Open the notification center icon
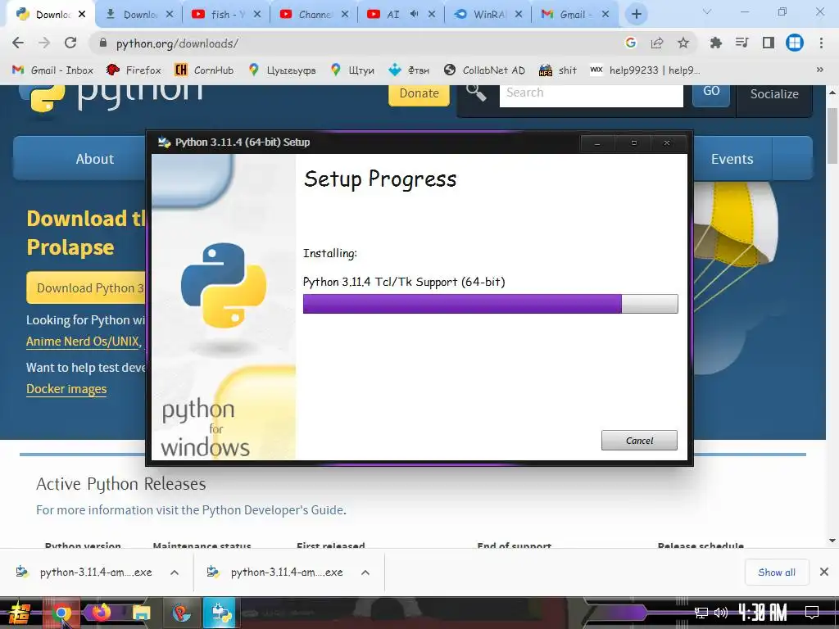 point(812,612)
